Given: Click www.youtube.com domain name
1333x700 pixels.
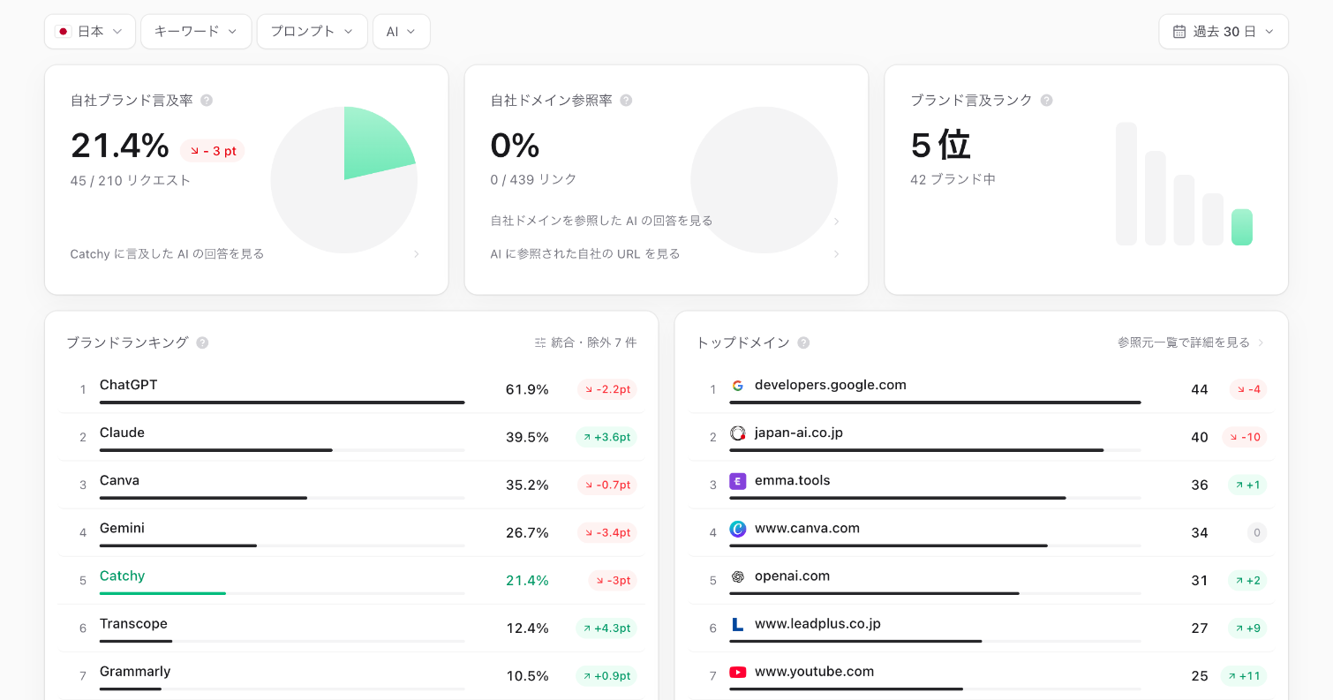Looking at the screenshot, I should [815, 671].
